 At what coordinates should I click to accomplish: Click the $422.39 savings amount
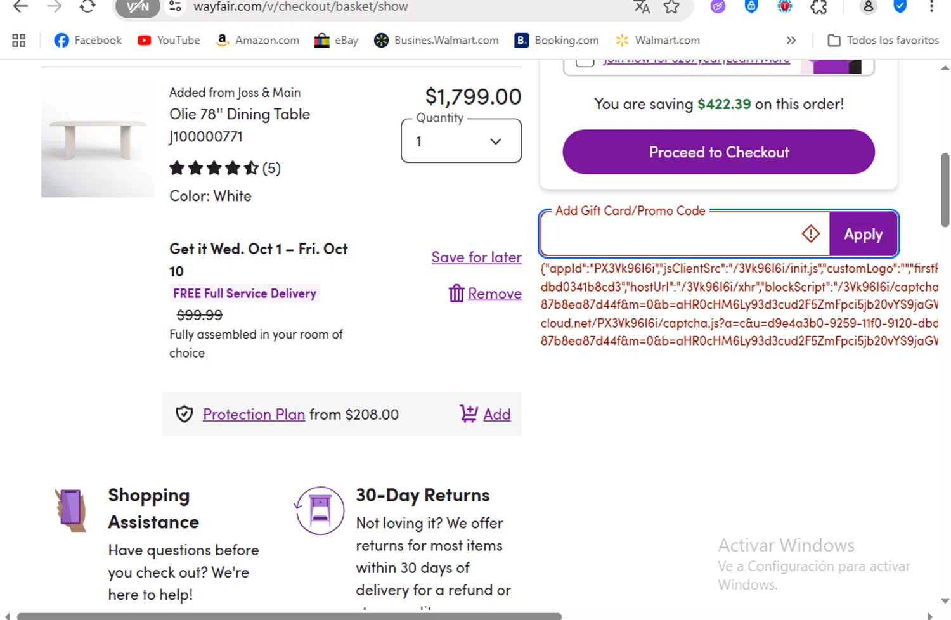coord(724,104)
